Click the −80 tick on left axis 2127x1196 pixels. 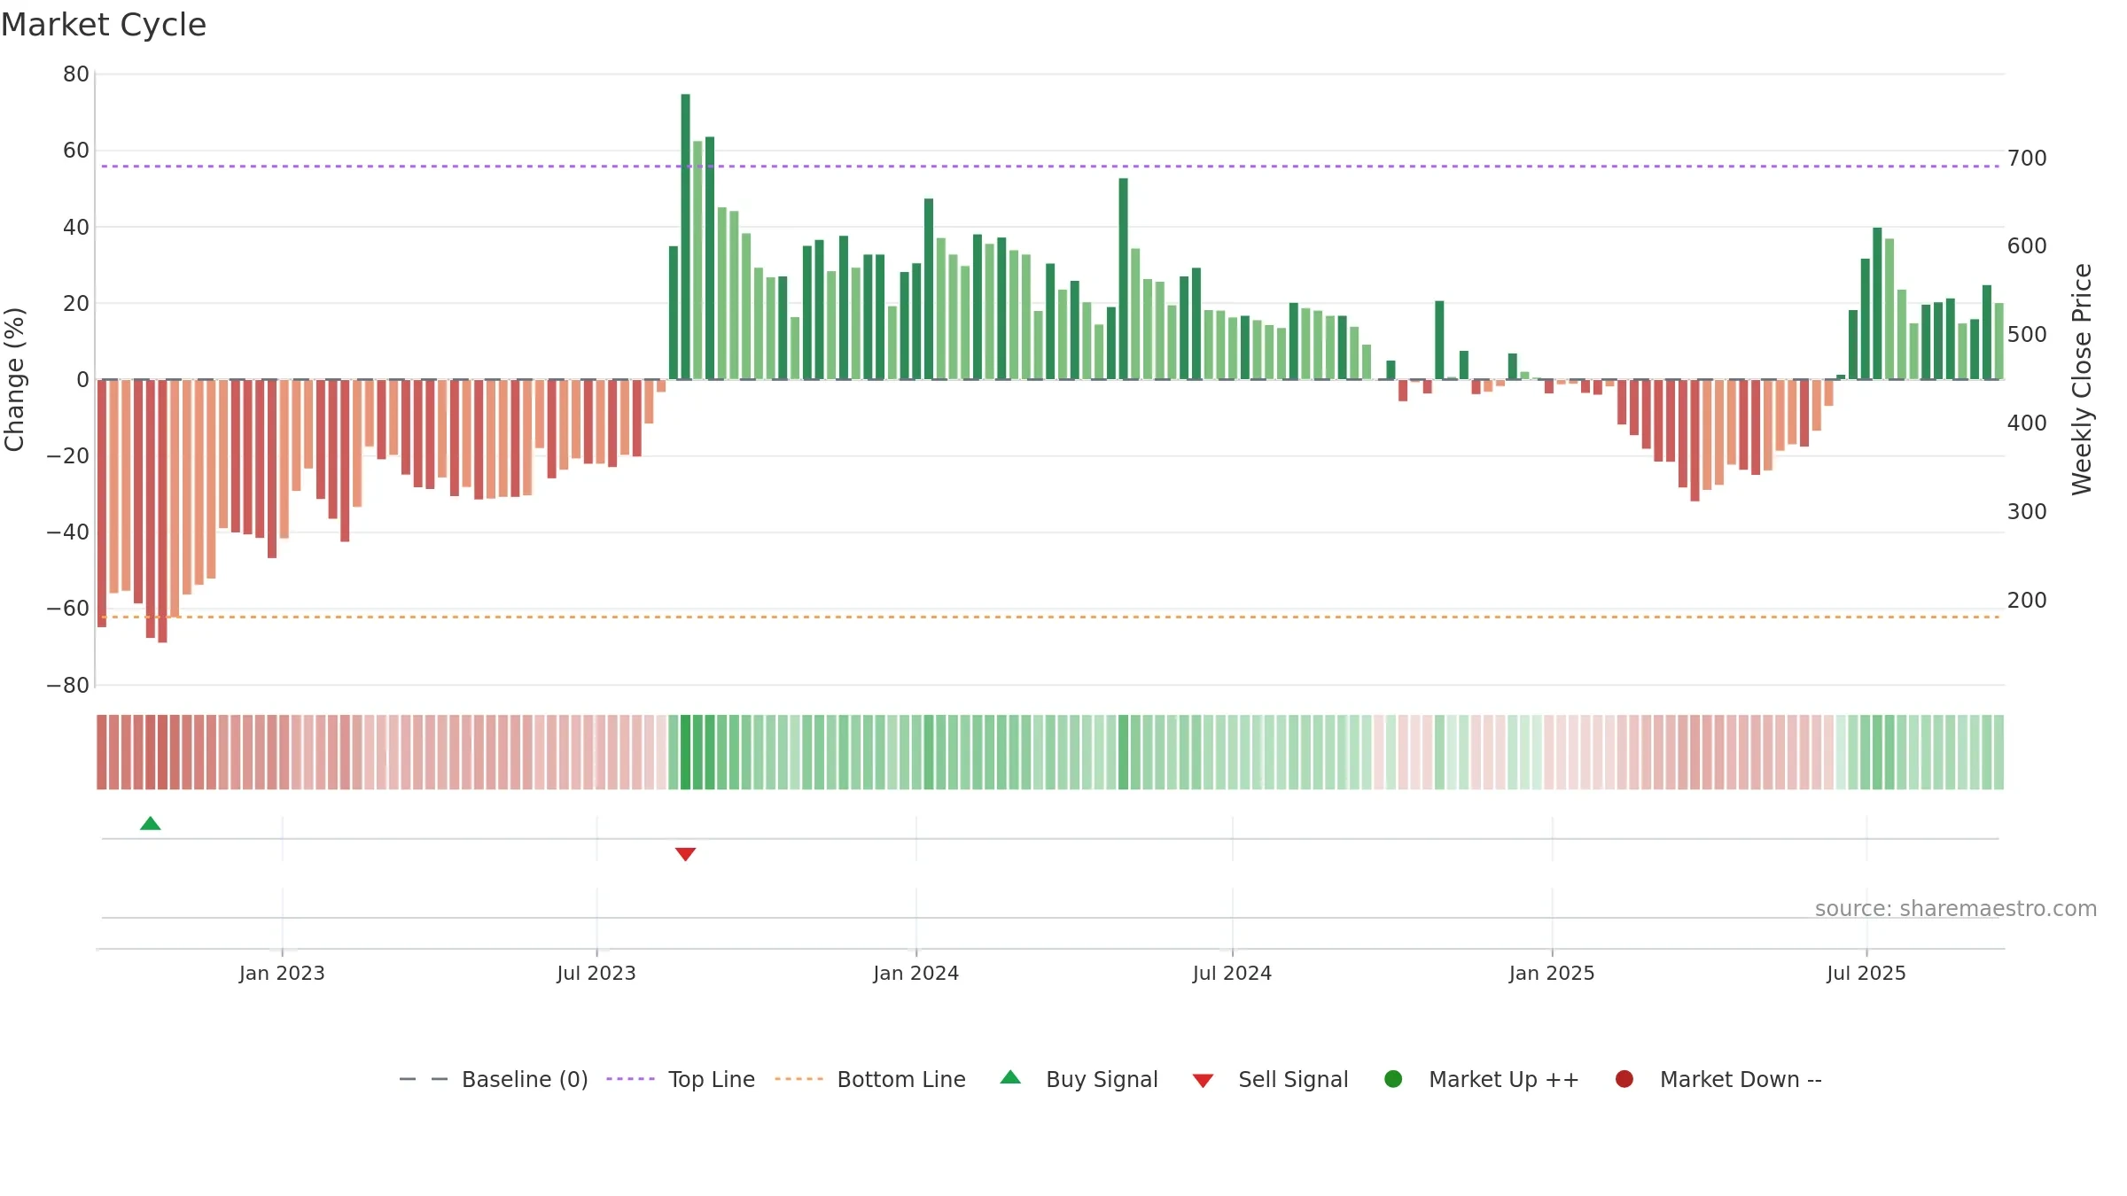tap(68, 686)
